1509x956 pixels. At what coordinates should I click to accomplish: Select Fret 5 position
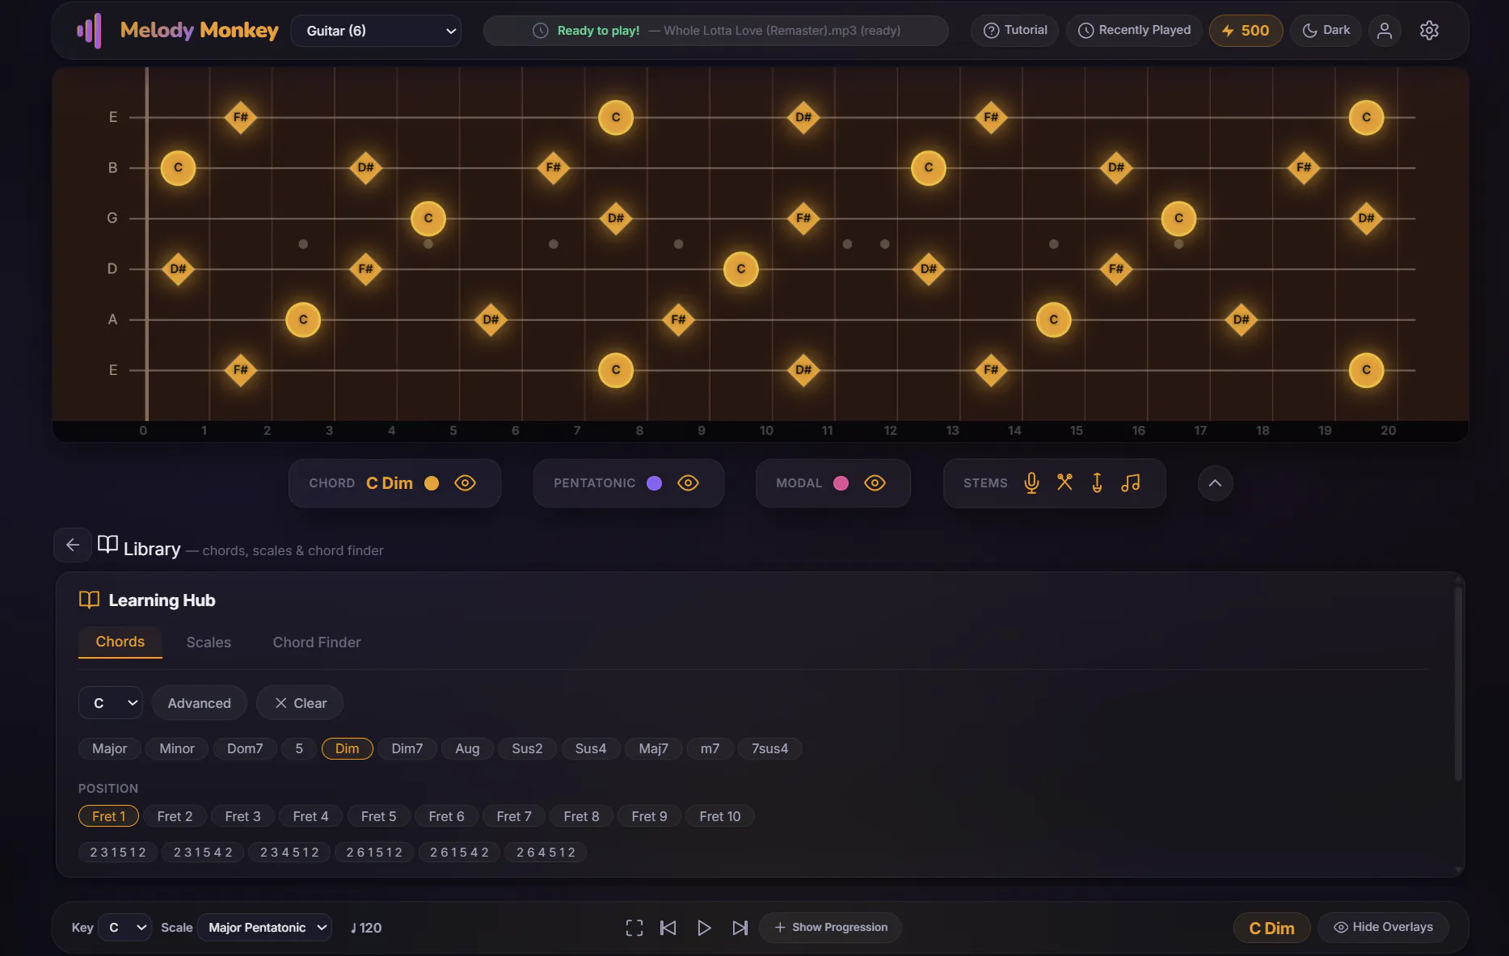(378, 816)
